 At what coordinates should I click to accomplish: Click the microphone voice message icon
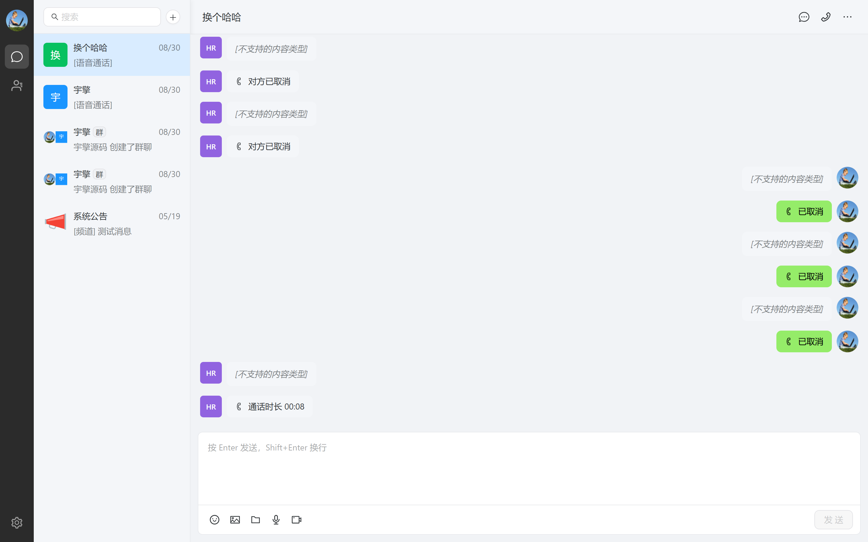pyautogui.click(x=276, y=519)
